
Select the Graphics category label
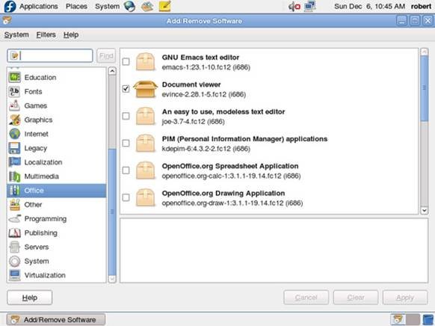pos(39,120)
